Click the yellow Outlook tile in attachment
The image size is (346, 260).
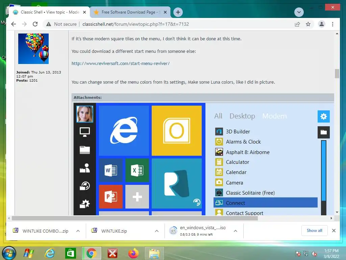(x=176, y=130)
